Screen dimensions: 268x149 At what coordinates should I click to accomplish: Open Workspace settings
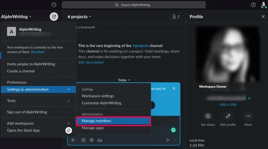click(x=98, y=96)
